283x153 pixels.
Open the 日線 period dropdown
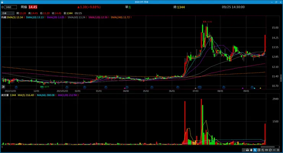pos(8,13)
